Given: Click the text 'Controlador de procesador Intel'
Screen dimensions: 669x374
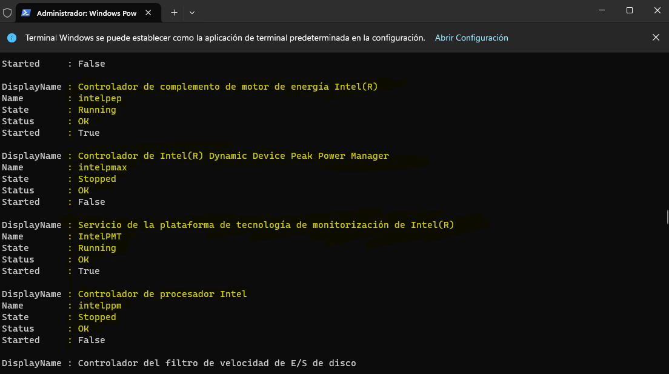Looking at the screenshot, I should click(162, 294).
